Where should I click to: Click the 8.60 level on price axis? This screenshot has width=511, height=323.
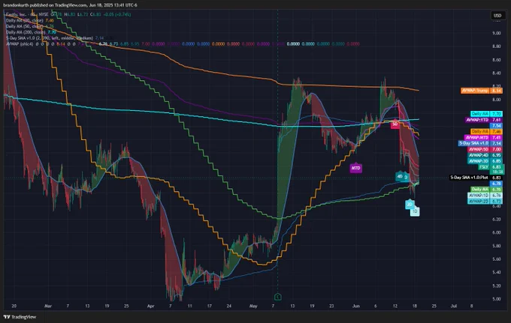coord(496,60)
